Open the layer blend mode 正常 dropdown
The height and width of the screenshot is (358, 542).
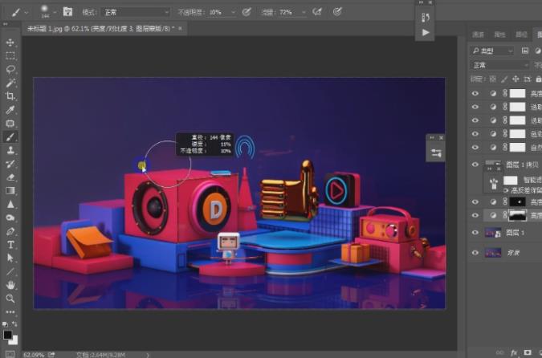[499, 65]
